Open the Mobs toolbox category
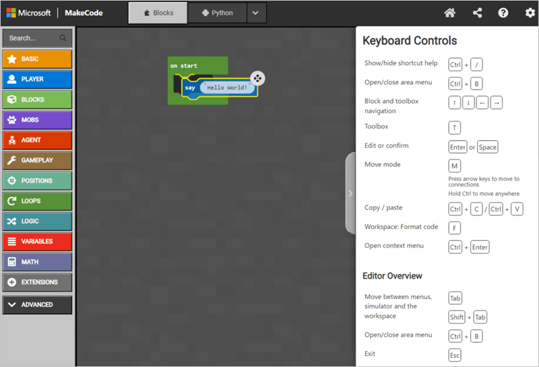Screen dimensions: 539x367 37,120
